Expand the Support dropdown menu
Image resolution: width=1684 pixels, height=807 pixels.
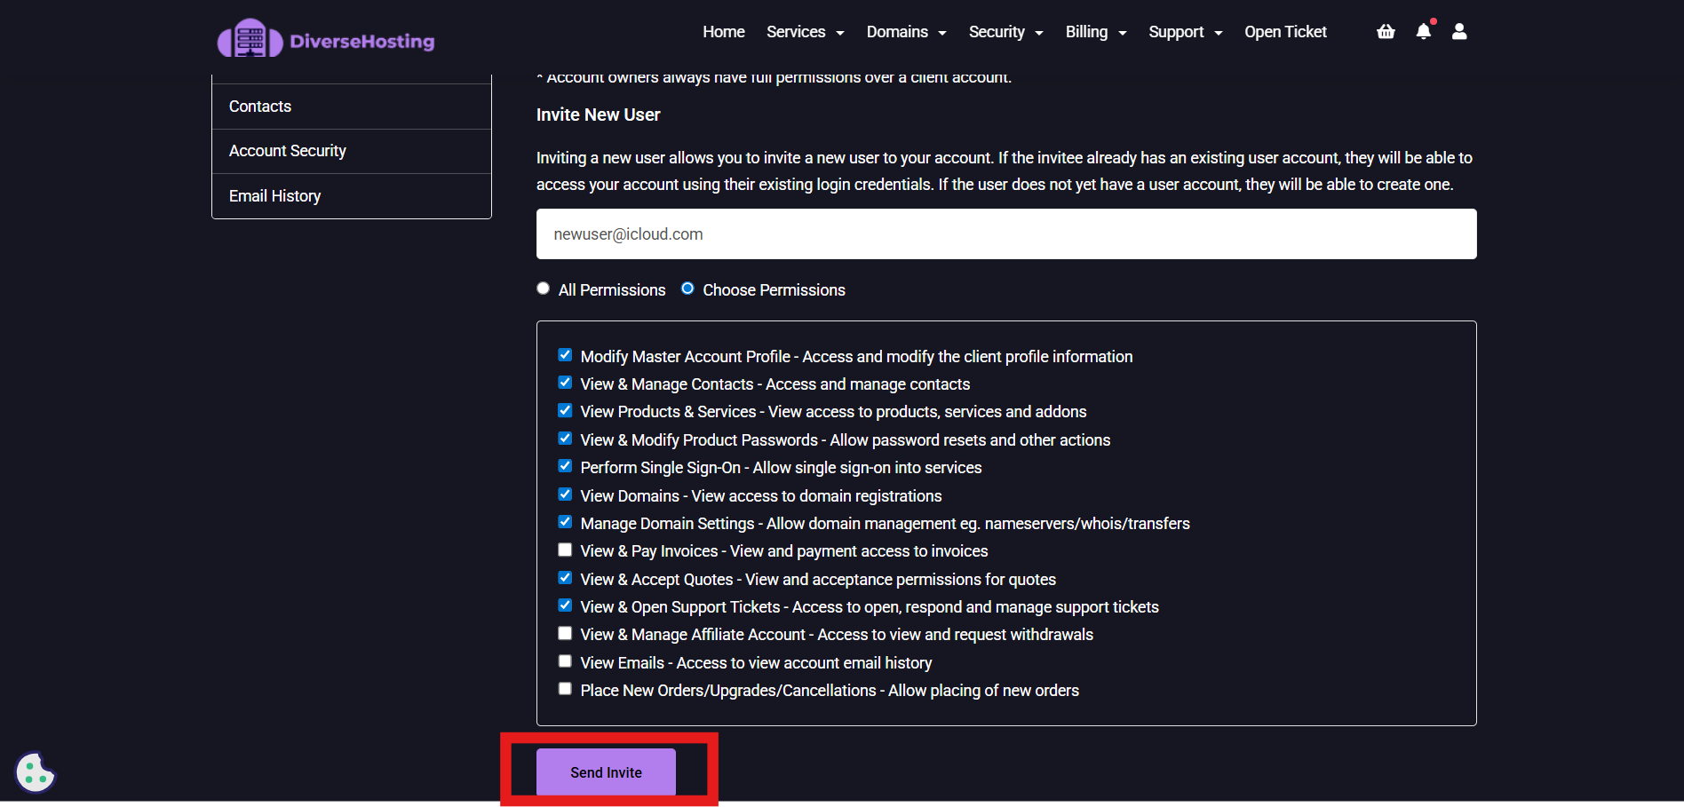point(1185,32)
